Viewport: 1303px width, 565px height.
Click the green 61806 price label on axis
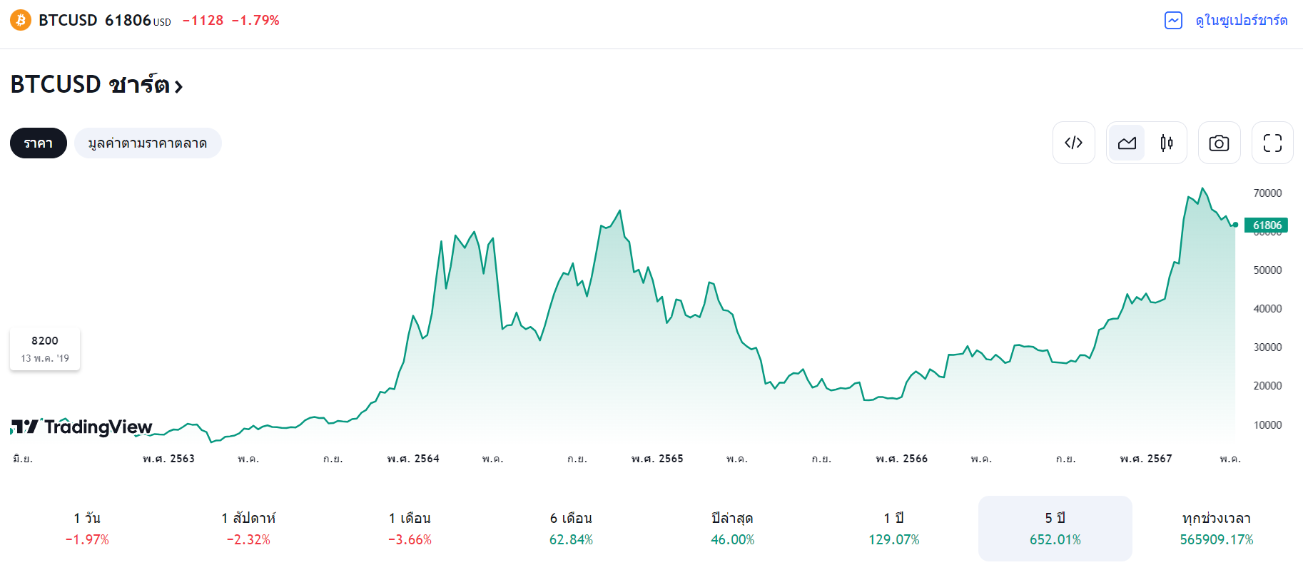(1267, 225)
